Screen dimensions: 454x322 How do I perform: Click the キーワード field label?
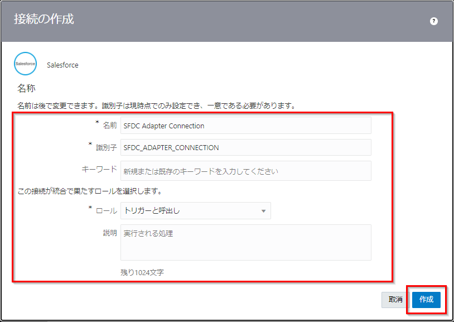tap(99, 170)
